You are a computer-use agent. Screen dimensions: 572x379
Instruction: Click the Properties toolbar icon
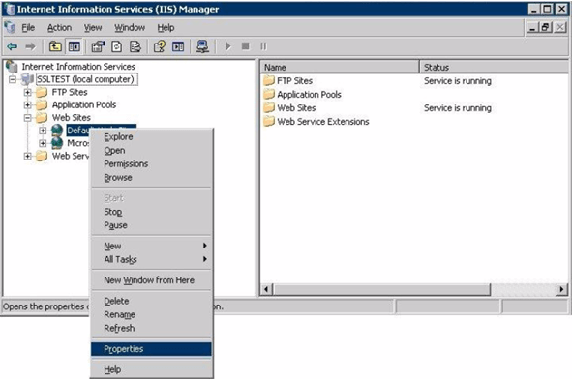98,46
